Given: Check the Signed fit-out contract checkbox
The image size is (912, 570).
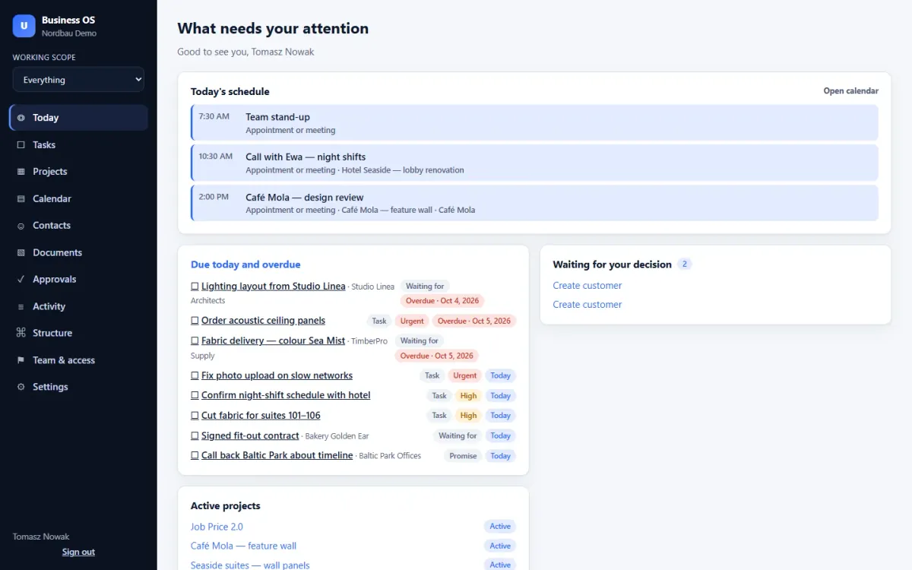Looking at the screenshot, I should 195,436.
